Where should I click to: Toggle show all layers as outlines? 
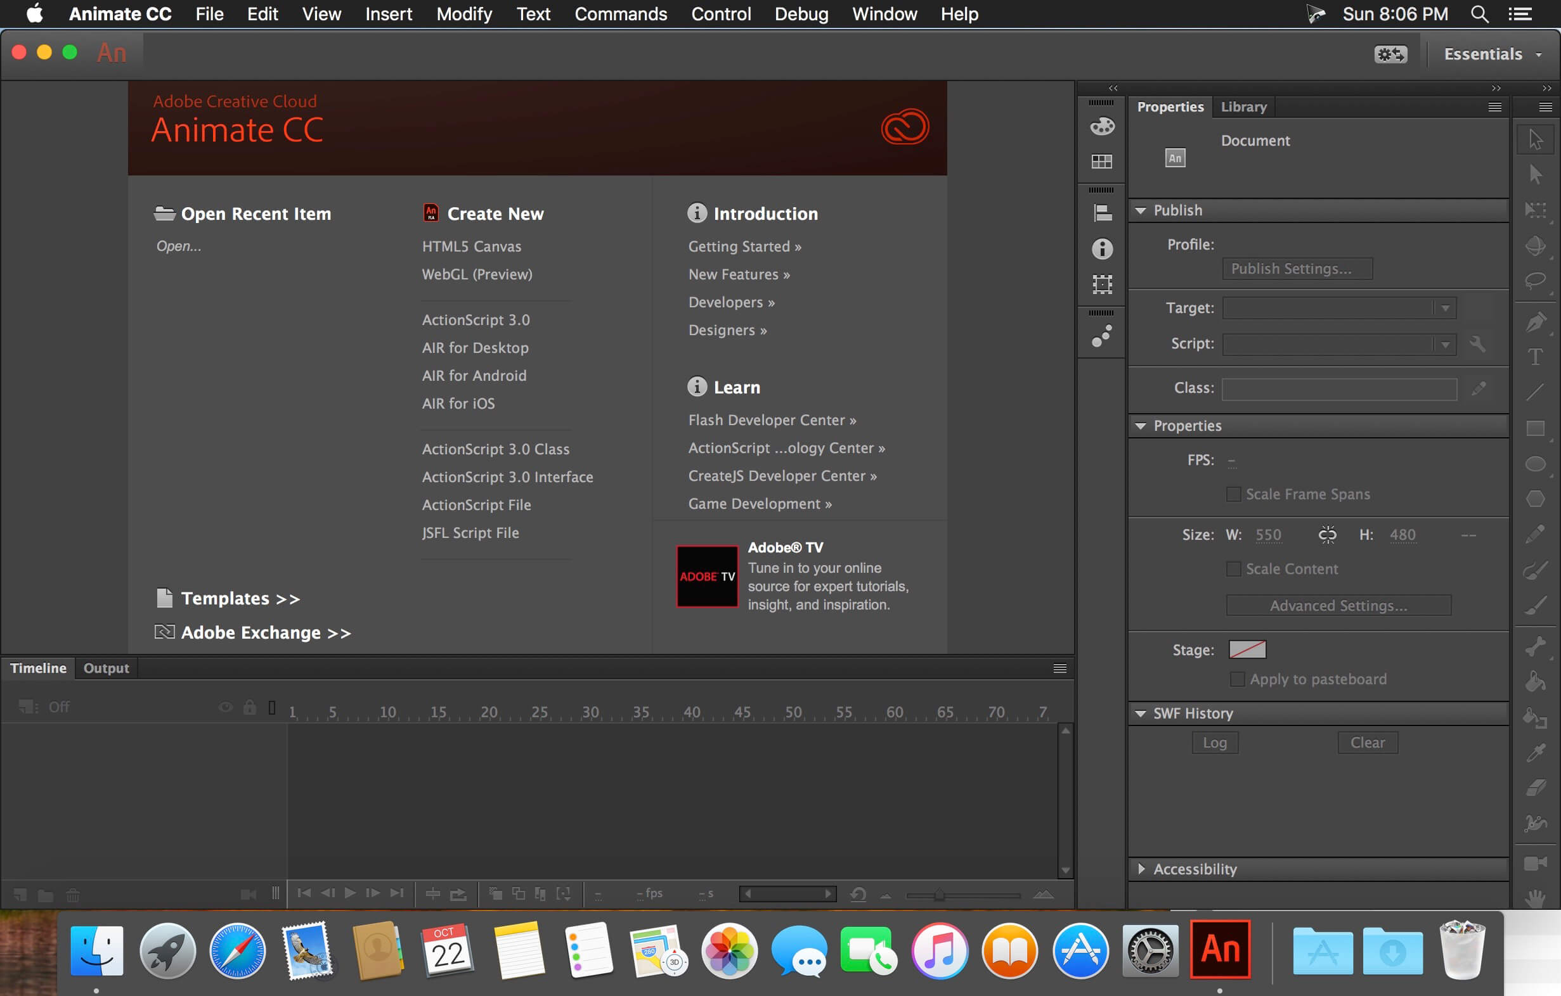tap(272, 707)
